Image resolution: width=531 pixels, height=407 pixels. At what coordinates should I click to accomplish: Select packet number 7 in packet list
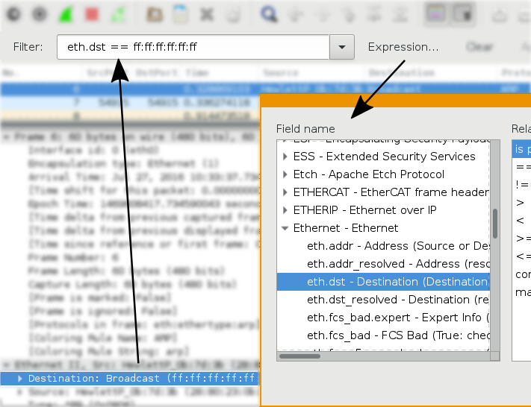[130, 102]
